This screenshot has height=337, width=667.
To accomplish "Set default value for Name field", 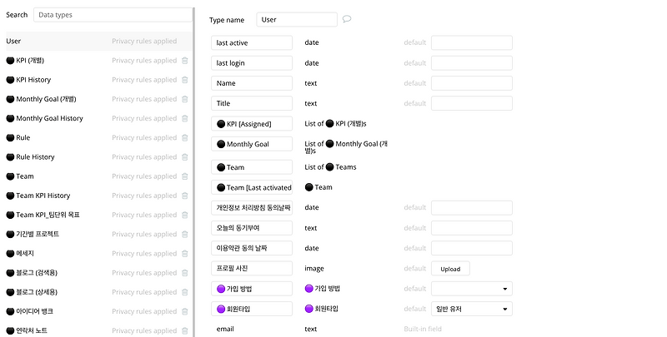I will pyautogui.click(x=472, y=83).
